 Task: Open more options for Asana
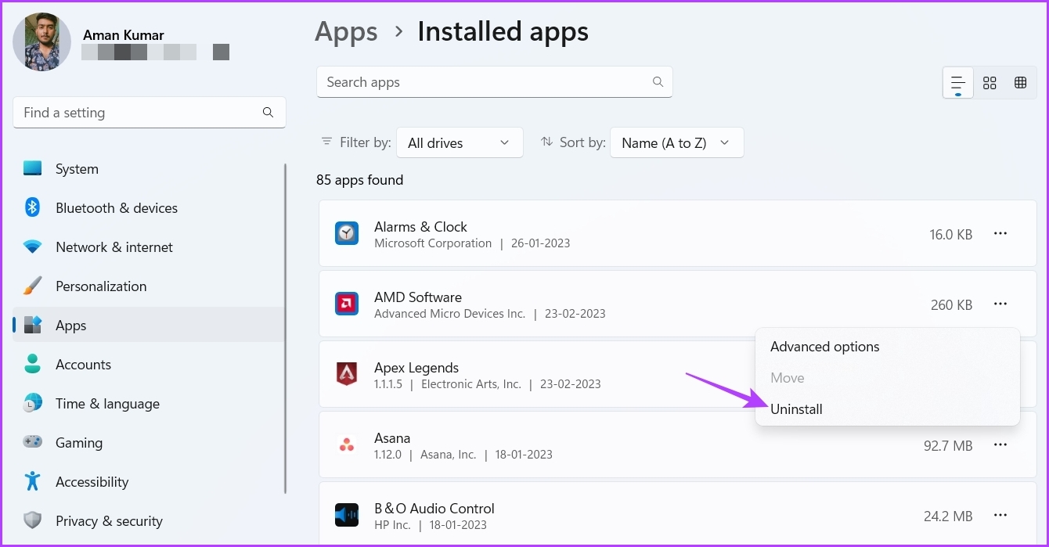[x=1000, y=444]
